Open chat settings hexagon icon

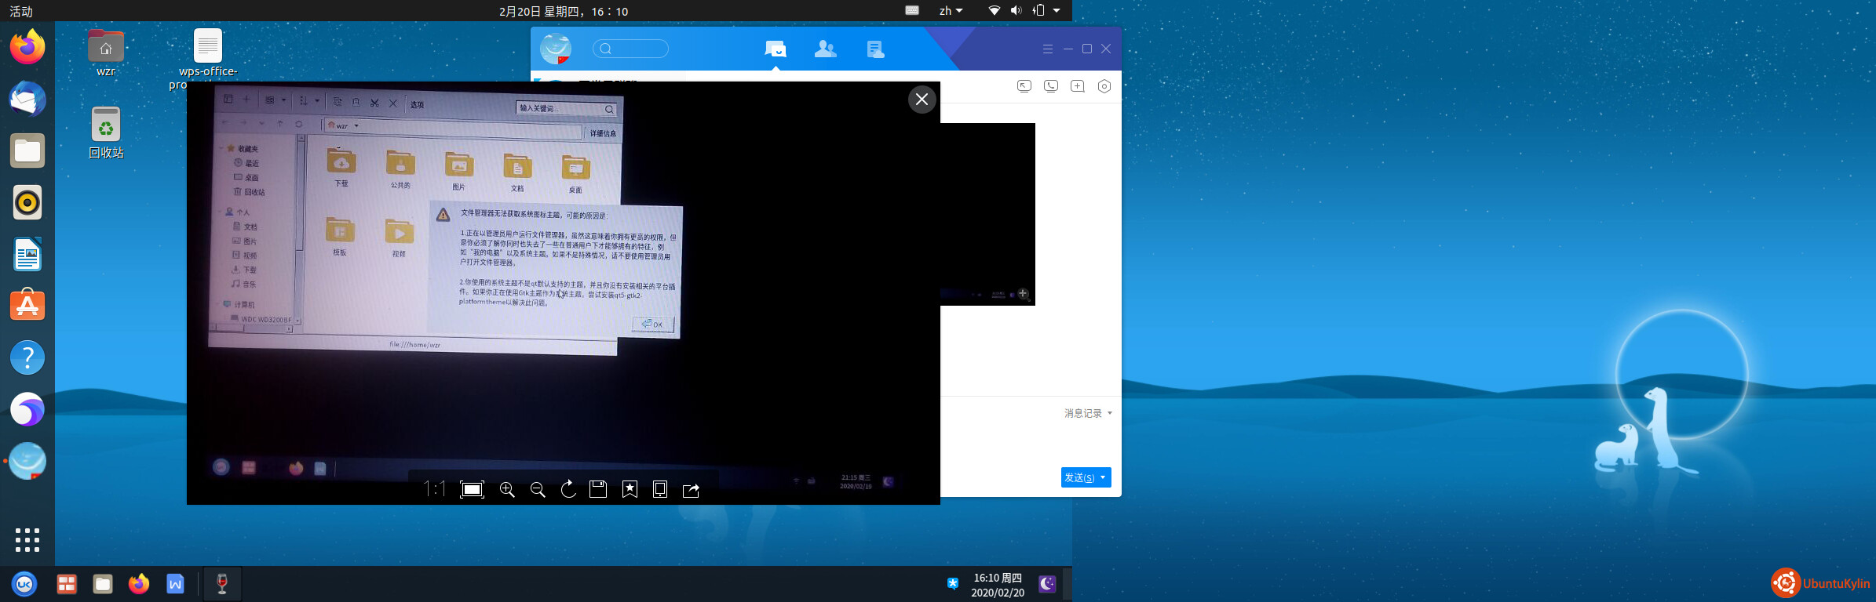[1104, 86]
